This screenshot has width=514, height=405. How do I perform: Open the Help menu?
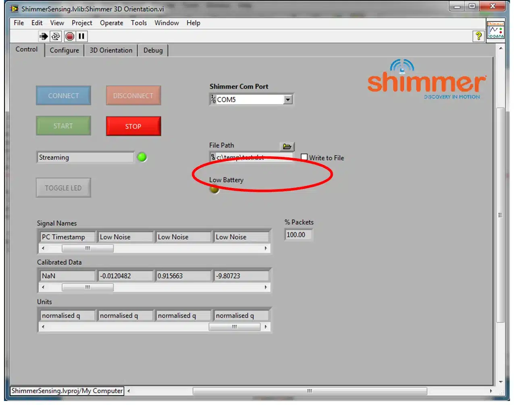[193, 23]
